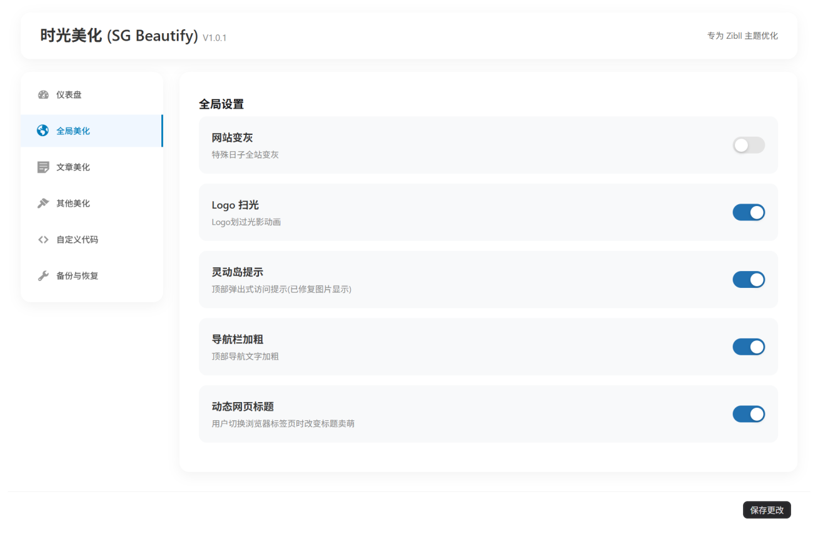
Task: Open the 其他美化 page
Action: coord(73,203)
